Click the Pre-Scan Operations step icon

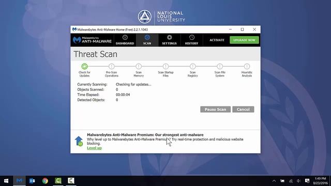pos(112,67)
